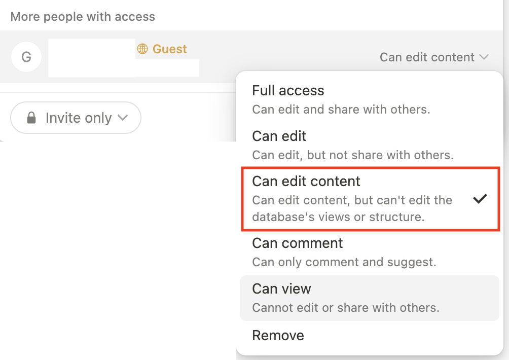Click the chevron beside the guest permission level
Image resolution: width=509 pixels, height=360 pixels.
[x=484, y=57]
